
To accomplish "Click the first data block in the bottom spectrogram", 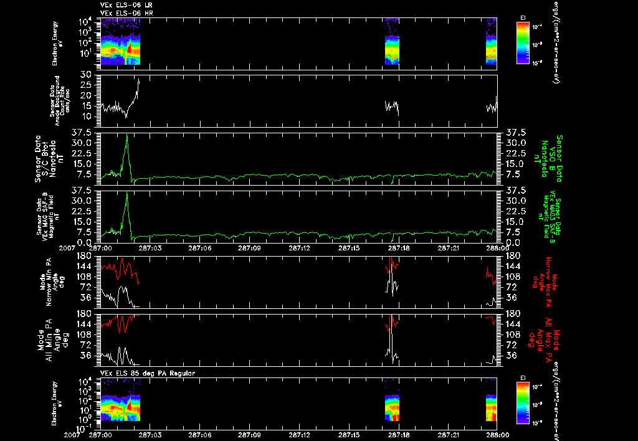I will coord(120,400).
